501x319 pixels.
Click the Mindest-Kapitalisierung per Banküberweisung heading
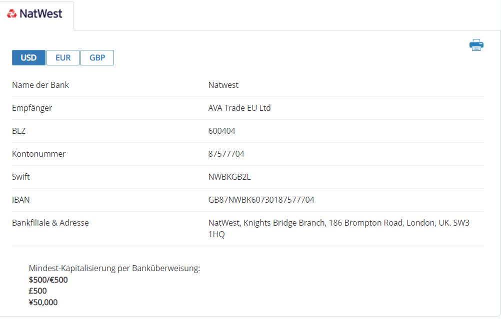(x=114, y=268)
